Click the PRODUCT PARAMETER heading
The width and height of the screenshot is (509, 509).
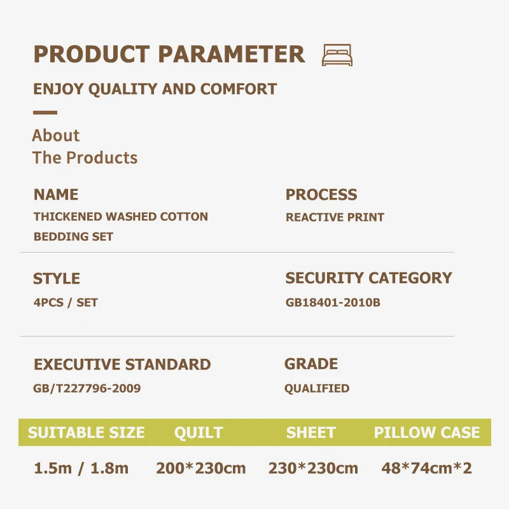(x=169, y=54)
